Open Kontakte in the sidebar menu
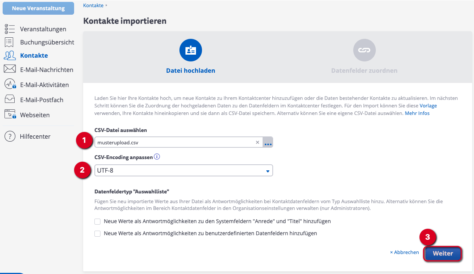 (x=34, y=55)
